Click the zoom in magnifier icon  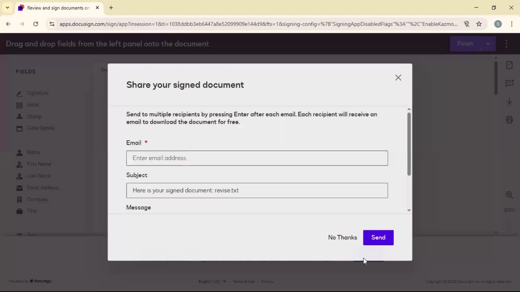coord(509,195)
